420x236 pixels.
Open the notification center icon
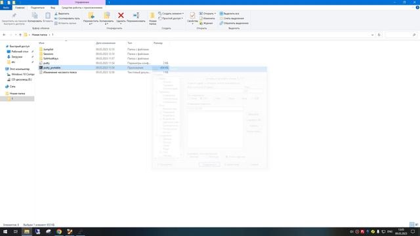(413, 231)
